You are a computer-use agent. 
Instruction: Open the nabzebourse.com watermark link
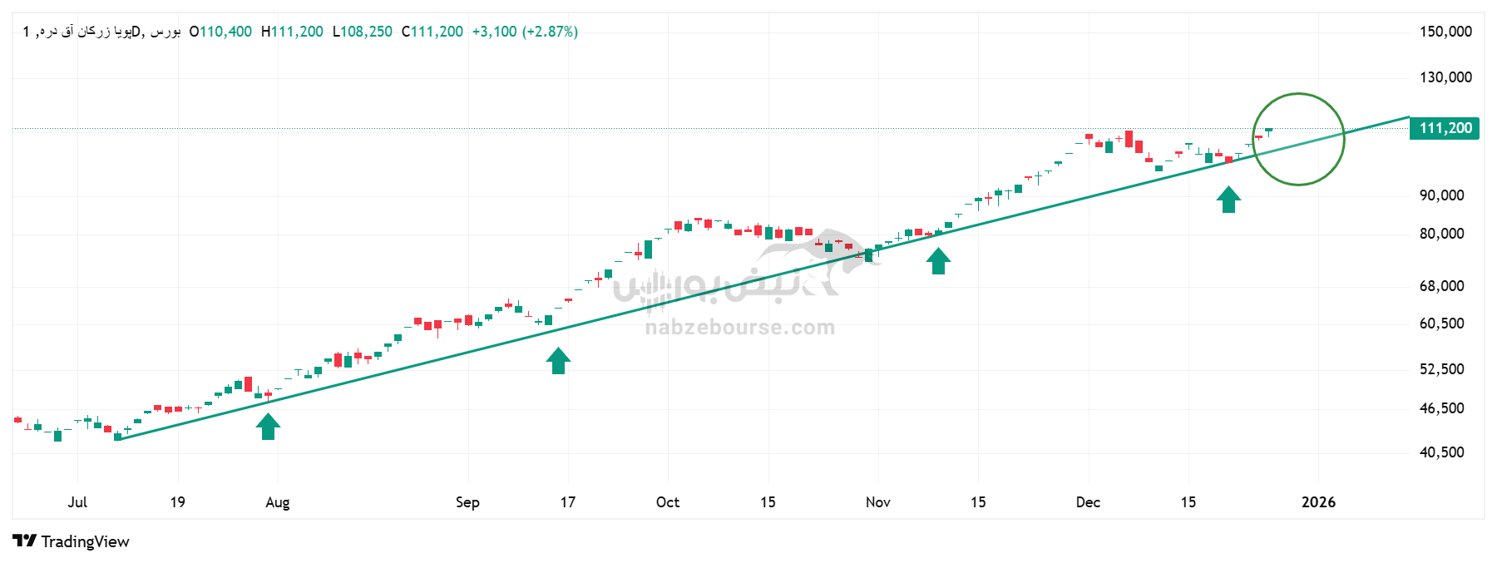[x=740, y=328]
